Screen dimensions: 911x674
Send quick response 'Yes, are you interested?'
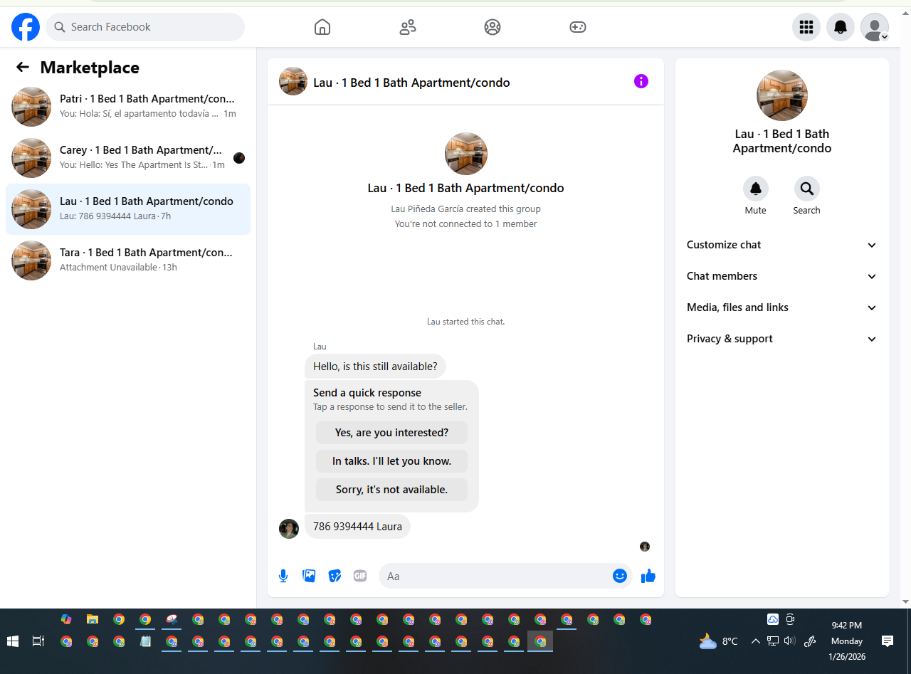click(392, 433)
